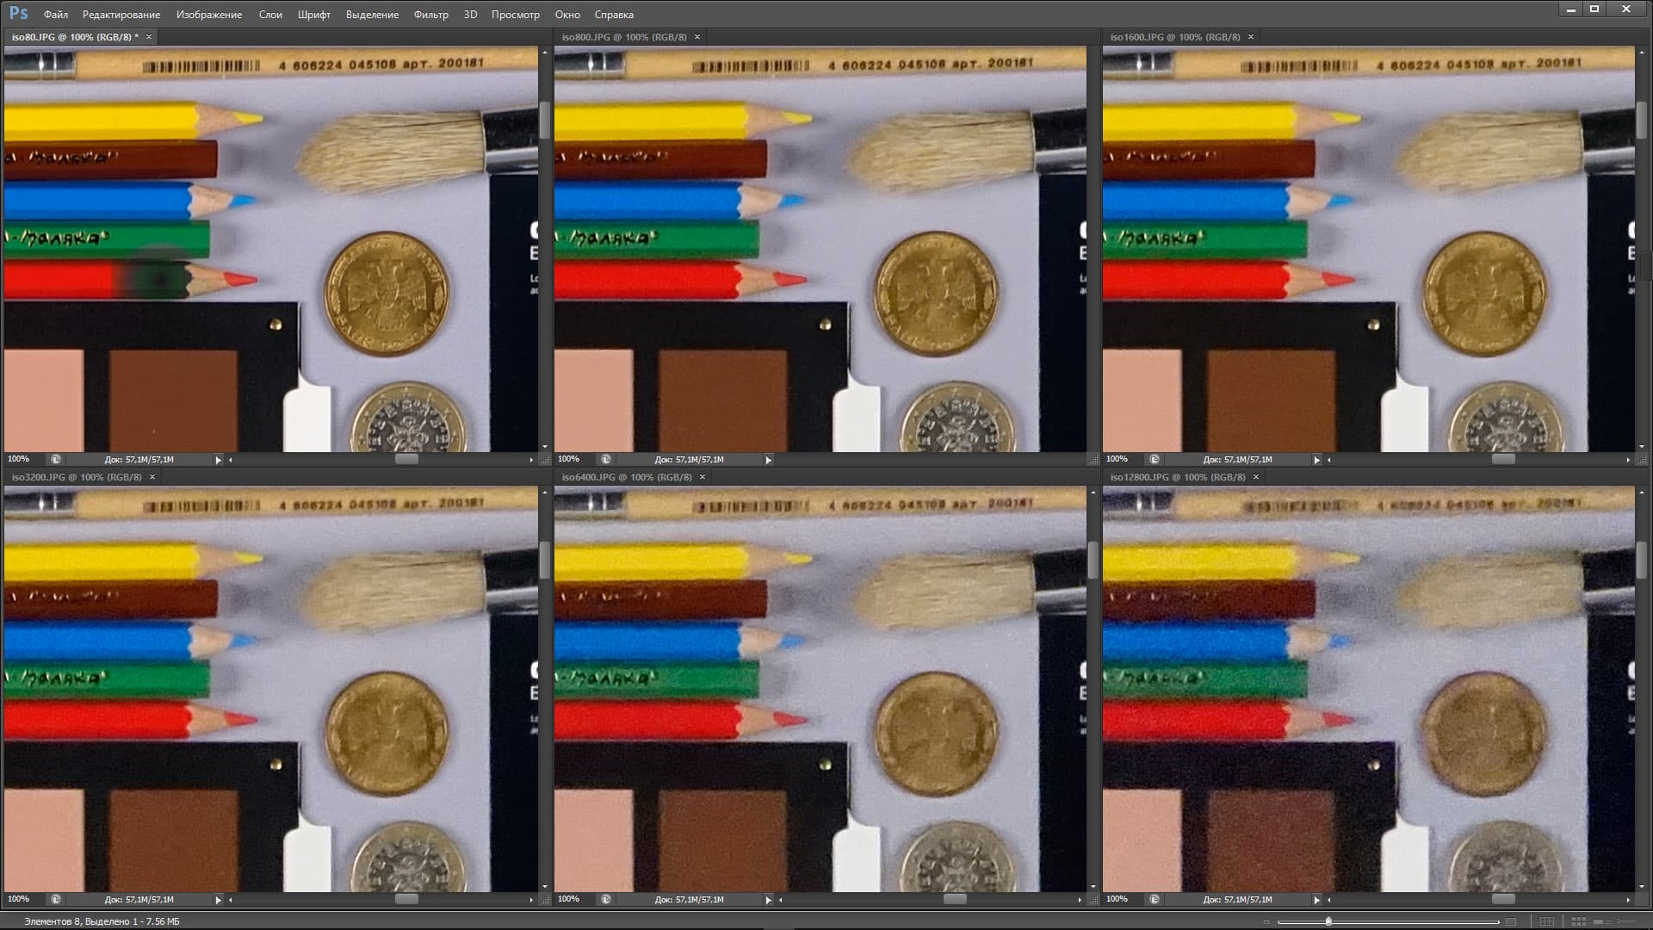Open the Изображение menu
1653x930 pixels.
[209, 15]
